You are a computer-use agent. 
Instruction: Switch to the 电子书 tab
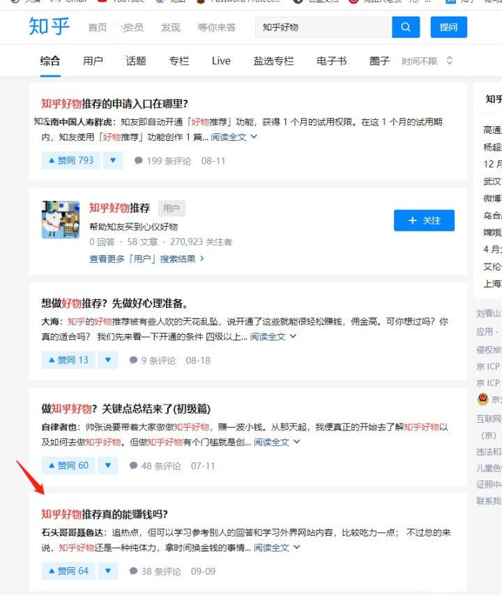pos(331,61)
